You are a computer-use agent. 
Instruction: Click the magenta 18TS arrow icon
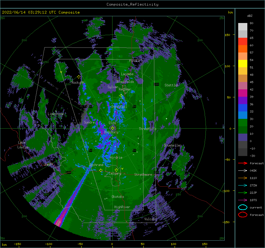pos(243,200)
